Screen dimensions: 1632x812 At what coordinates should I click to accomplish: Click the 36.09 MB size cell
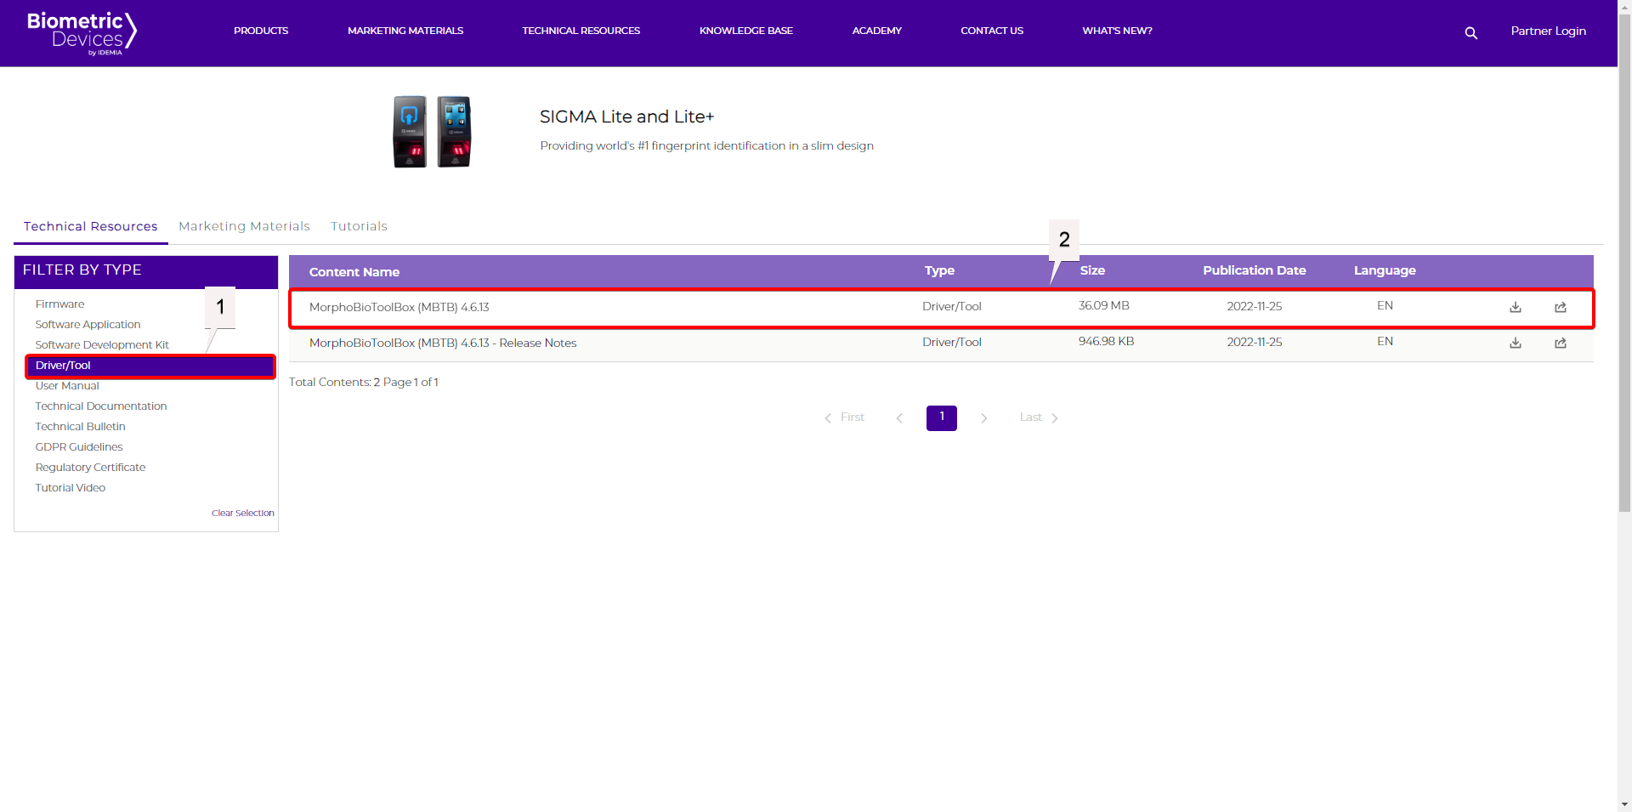1104,305
